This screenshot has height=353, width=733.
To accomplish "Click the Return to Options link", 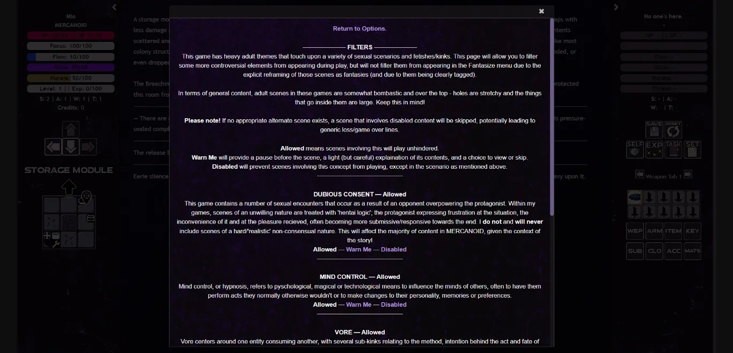I will click(360, 28).
